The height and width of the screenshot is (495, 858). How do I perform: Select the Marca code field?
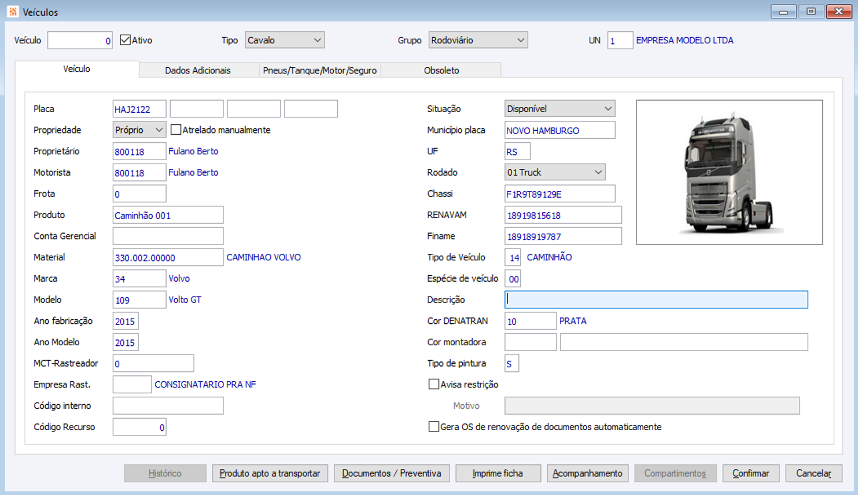(139, 279)
